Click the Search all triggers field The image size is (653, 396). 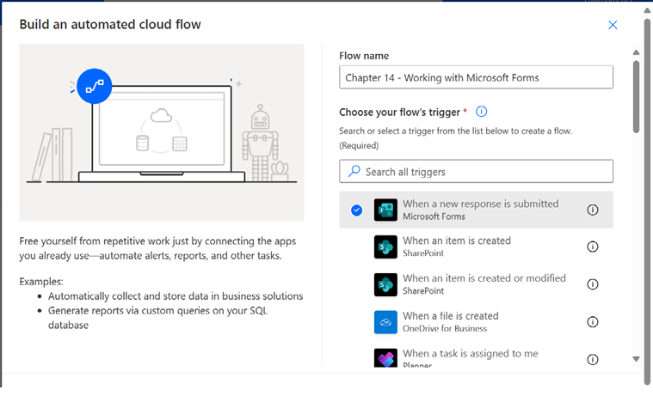(x=476, y=172)
